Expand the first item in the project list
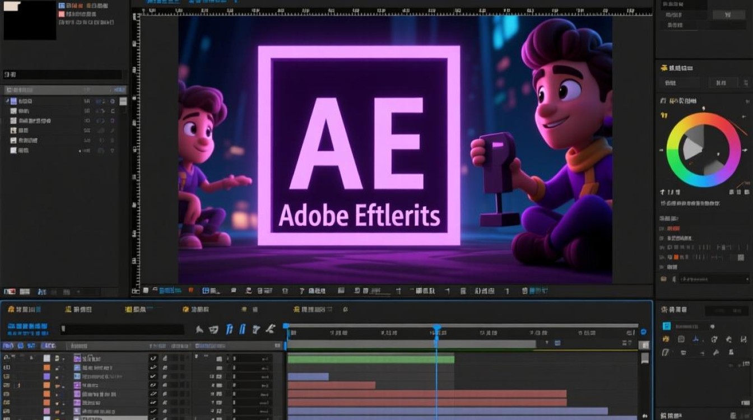This screenshot has height=420, width=753. click(x=7, y=101)
